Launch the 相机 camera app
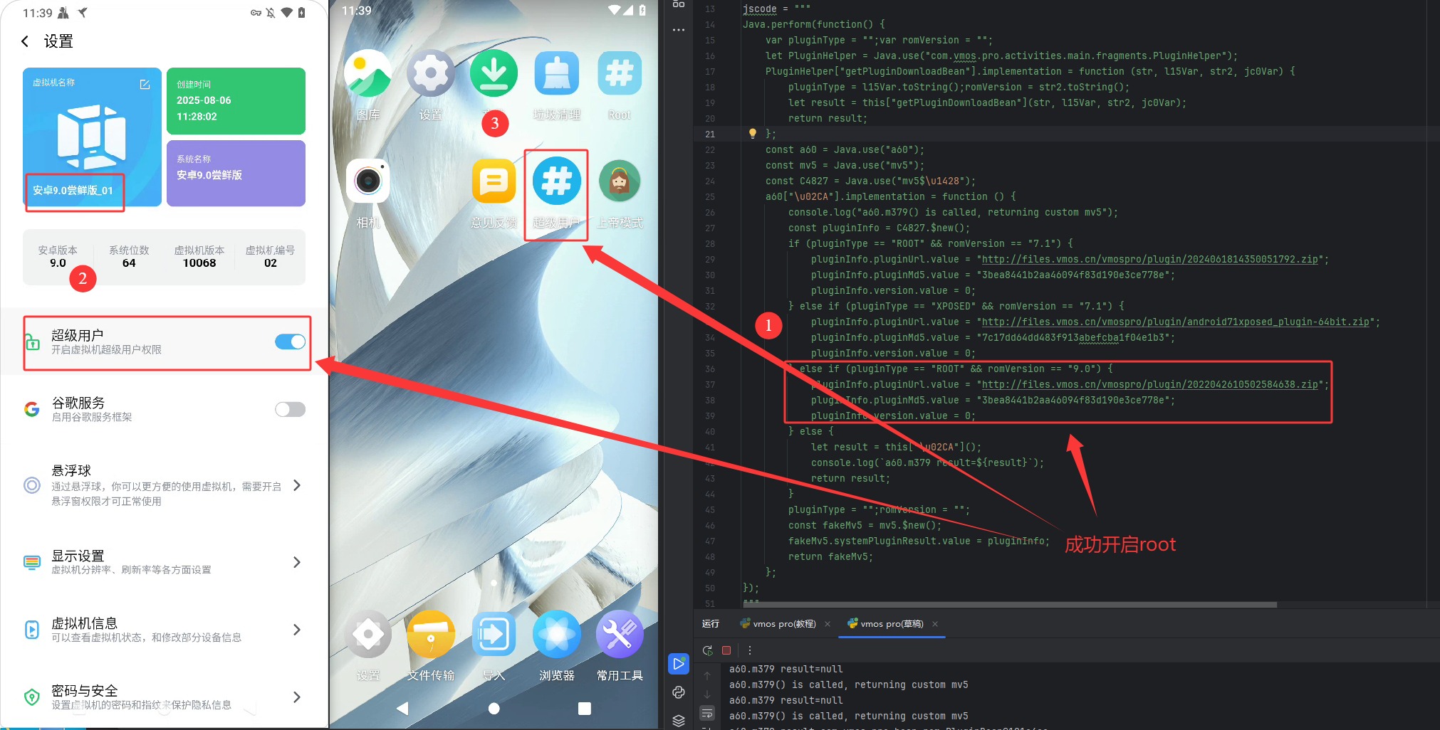 click(367, 181)
